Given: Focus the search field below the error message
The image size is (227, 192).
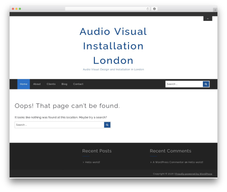Looking at the screenshot, I should click(59, 125).
